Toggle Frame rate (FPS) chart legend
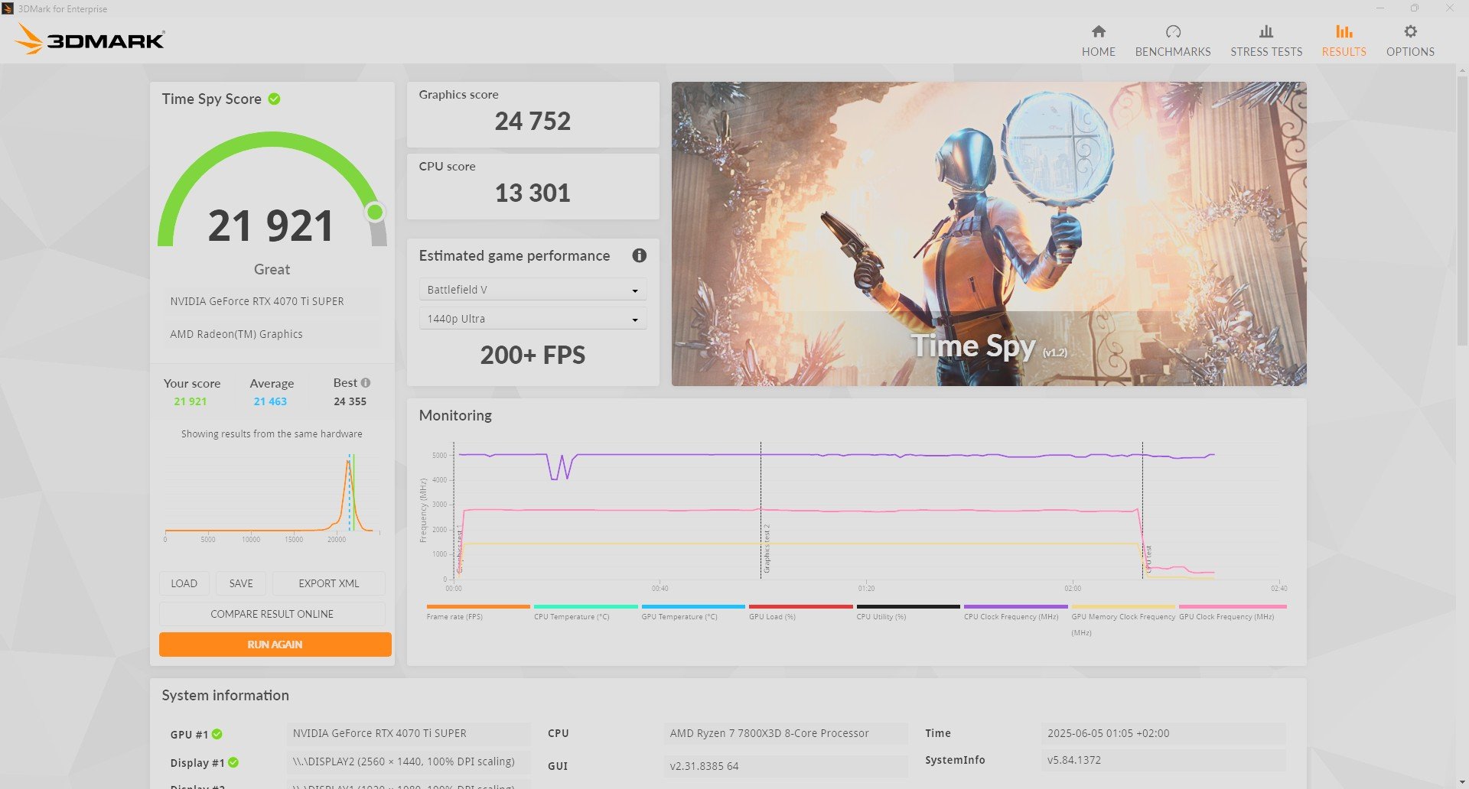This screenshot has width=1469, height=789. click(x=477, y=612)
